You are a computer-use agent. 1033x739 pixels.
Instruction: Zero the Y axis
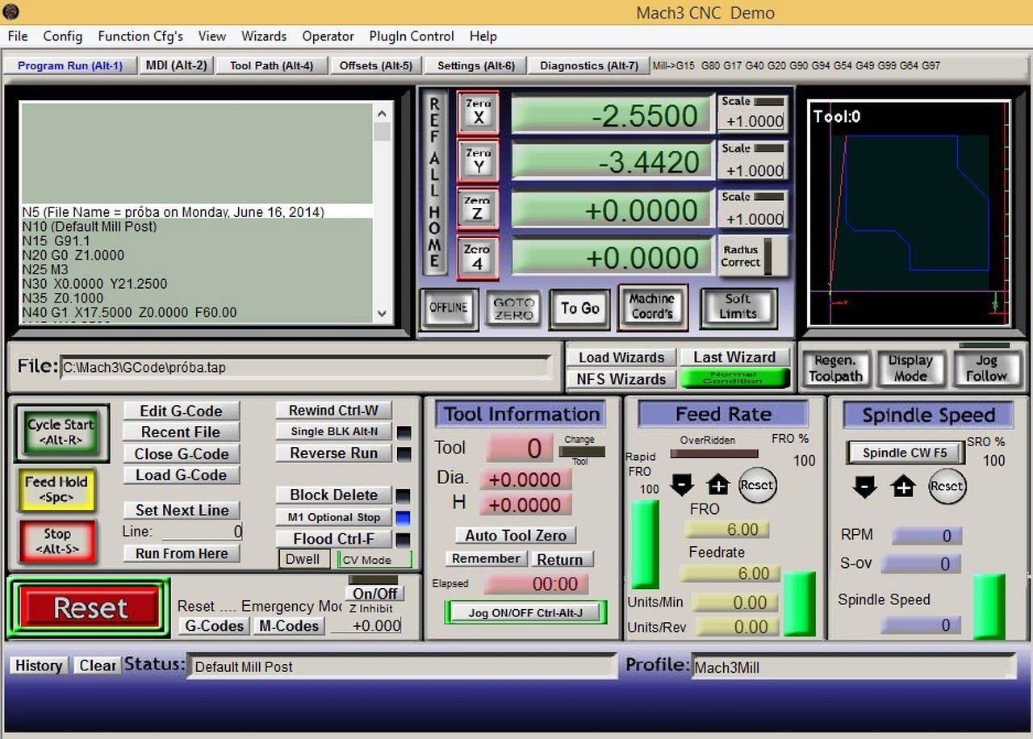click(478, 161)
